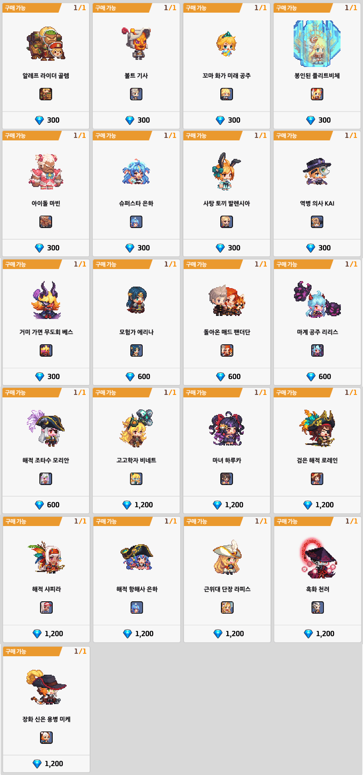Select the 알레프 라이더 골렘 costume sprite
The image size is (363, 775).
click(46, 43)
